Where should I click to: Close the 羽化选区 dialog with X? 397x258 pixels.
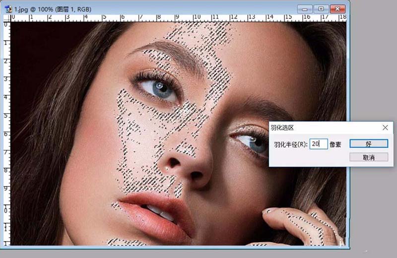pyautogui.click(x=385, y=128)
